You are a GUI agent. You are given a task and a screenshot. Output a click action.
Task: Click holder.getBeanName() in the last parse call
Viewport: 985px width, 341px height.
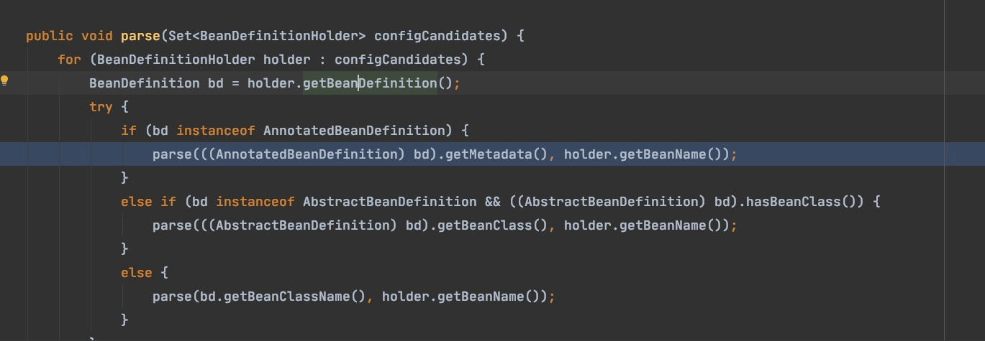point(460,296)
